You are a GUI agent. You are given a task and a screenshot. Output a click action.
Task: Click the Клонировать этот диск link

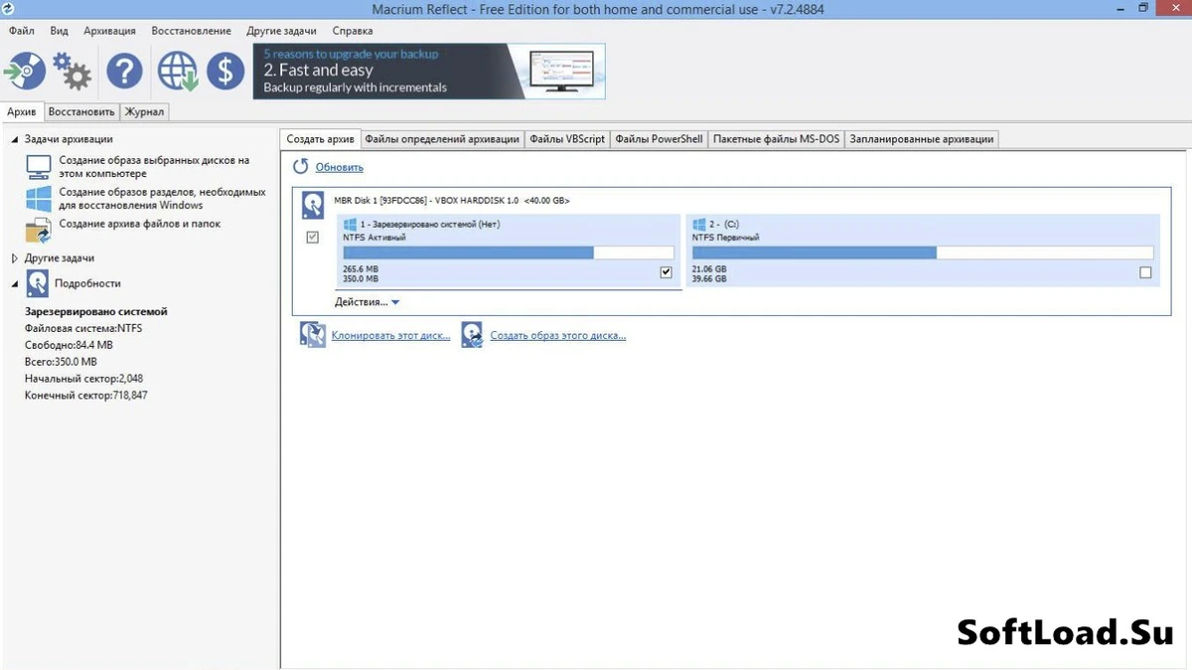coord(391,336)
